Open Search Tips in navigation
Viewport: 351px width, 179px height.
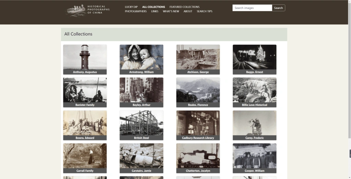(205, 11)
